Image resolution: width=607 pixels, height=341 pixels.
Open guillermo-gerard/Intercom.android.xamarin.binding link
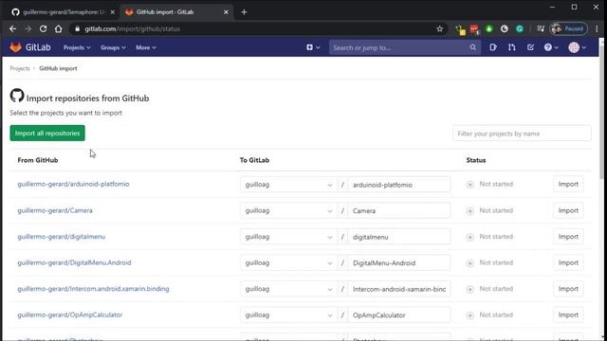(93, 288)
